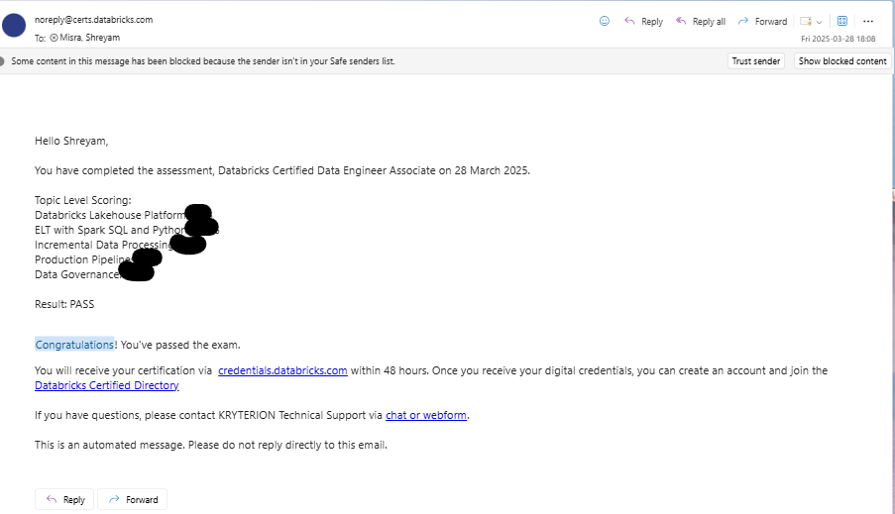895x514 pixels.
Task: Click the Data Governance line
Action: [77, 274]
